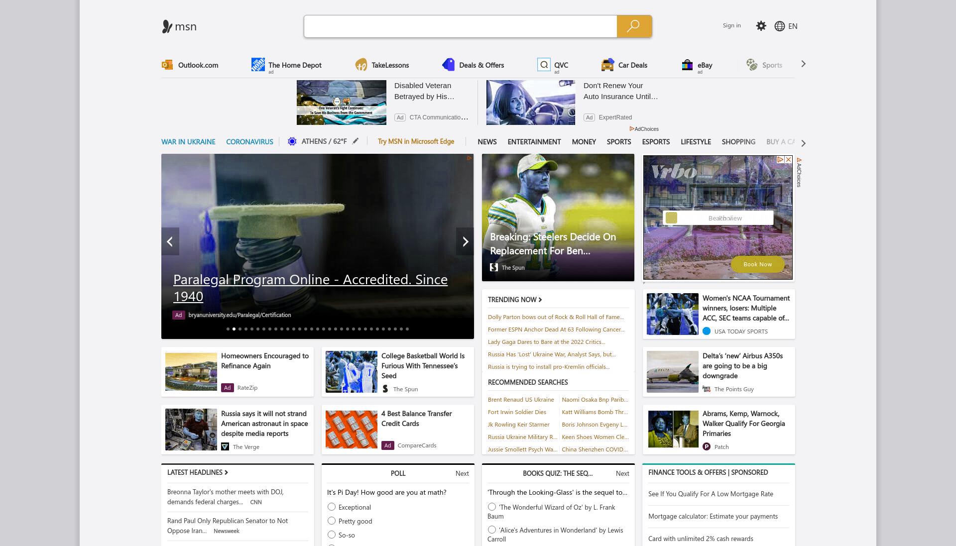The image size is (956, 546).
Task: Open Paralegal Program Online headline
Action: (x=310, y=288)
